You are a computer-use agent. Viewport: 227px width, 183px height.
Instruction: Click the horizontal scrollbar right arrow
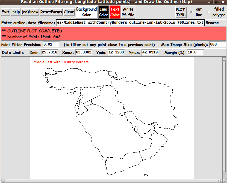(x=220, y=181)
